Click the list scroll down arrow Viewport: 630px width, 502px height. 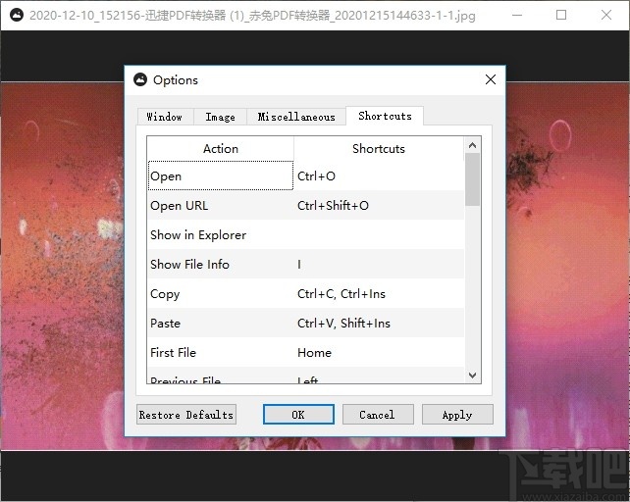pyautogui.click(x=473, y=376)
